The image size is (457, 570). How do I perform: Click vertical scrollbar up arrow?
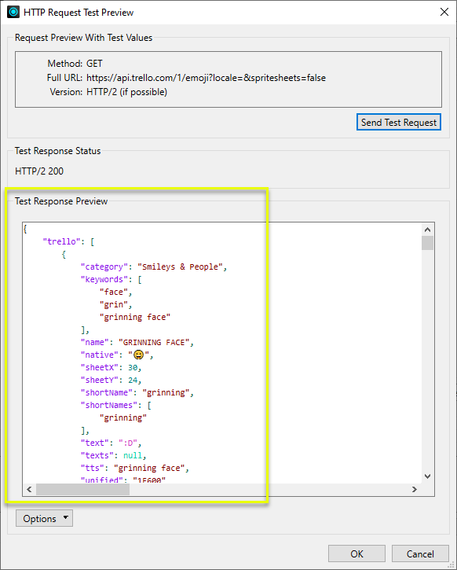point(427,230)
